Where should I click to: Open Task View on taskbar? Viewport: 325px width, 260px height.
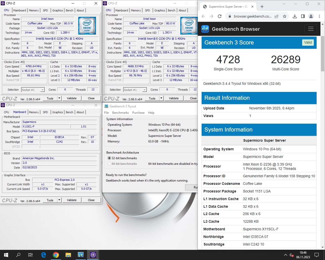point(30,255)
